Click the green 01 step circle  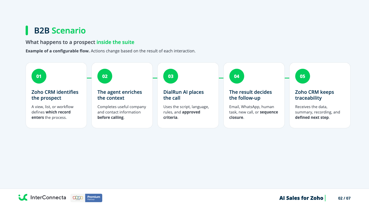(x=39, y=76)
